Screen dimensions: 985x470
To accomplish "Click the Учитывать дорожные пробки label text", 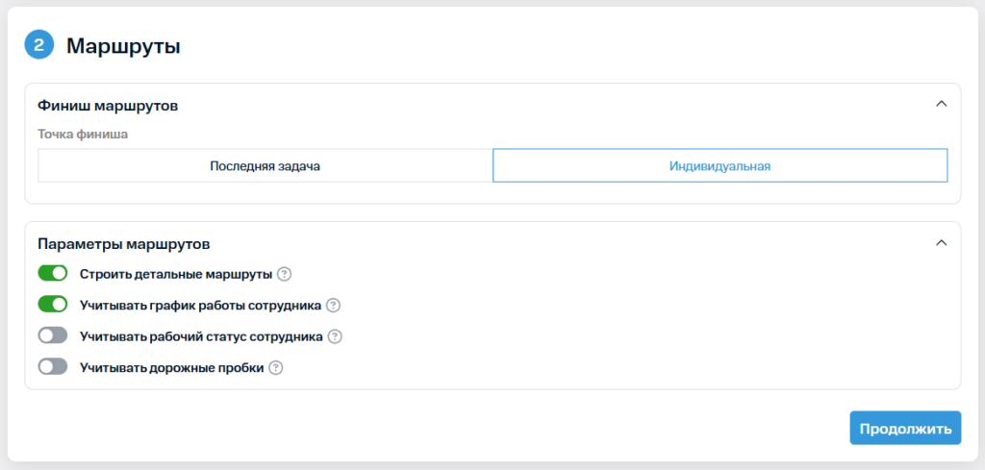I will [172, 367].
